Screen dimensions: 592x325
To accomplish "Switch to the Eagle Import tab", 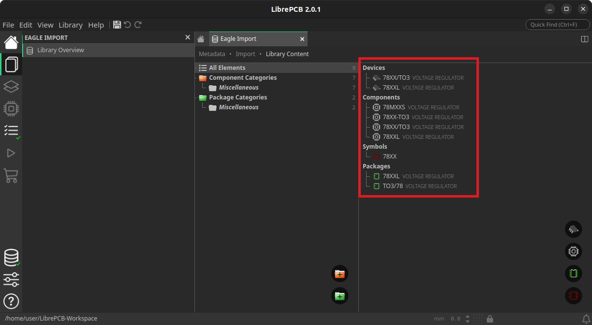I will (x=259, y=39).
